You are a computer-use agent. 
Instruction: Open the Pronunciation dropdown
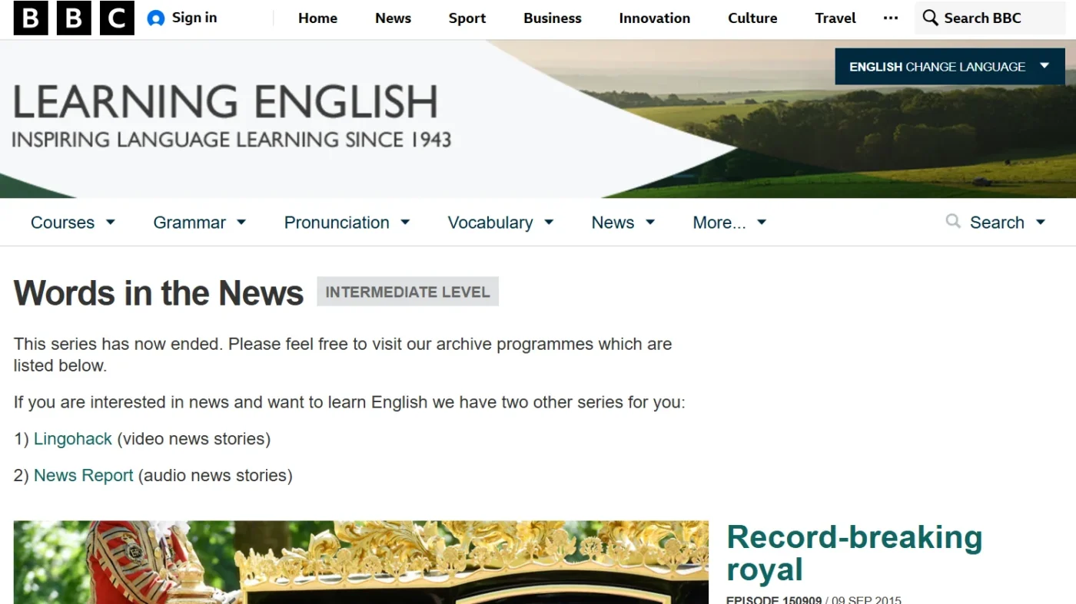tap(347, 222)
